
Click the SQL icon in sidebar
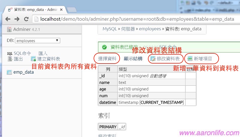10,54
